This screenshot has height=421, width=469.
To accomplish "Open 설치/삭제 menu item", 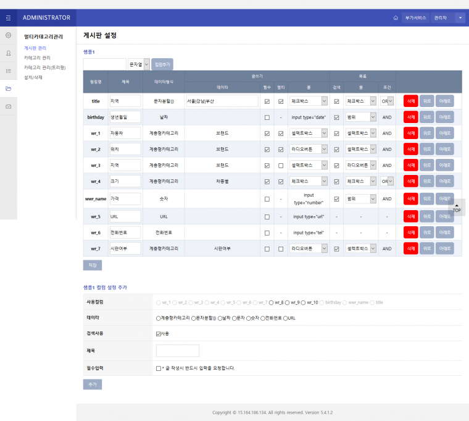I will pyautogui.click(x=33, y=77).
